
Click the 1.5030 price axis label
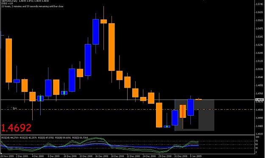click(259, 69)
